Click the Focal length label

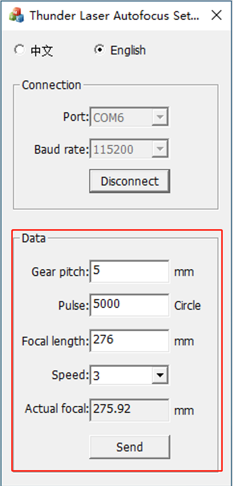point(55,341)
